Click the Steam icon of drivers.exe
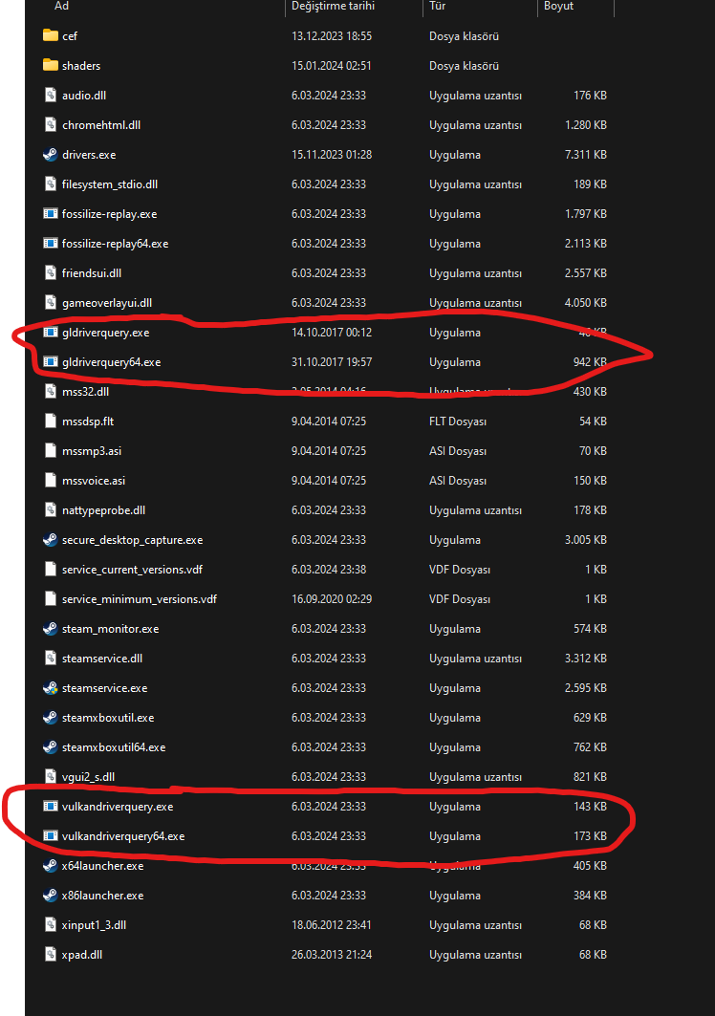The width and height of the screenshot is (715, 1016). coord(51,154)
